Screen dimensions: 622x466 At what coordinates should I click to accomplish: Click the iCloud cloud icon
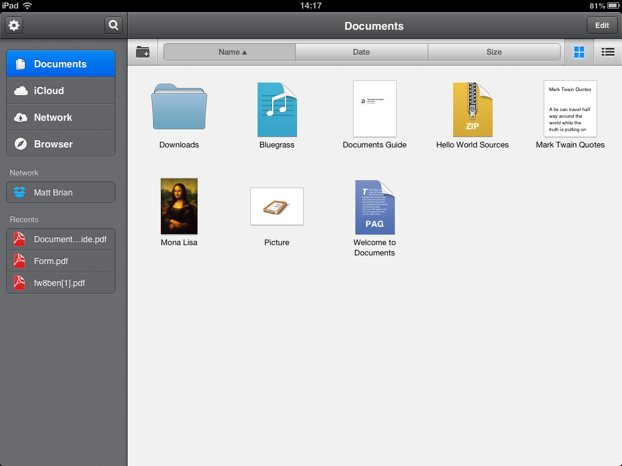click(x=21, y=91)
